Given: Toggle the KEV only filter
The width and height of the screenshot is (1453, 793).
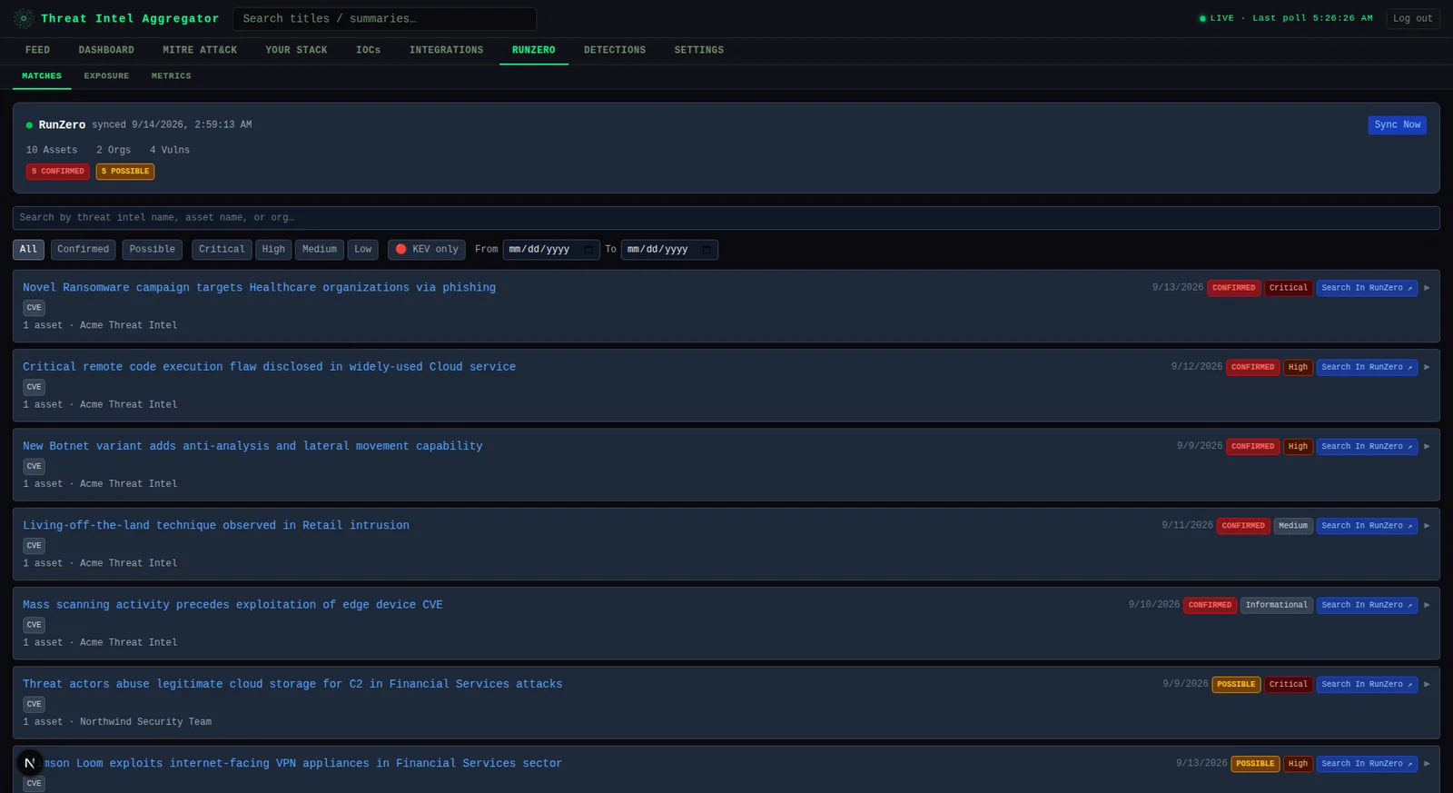Looking at the screenshot, I should point(427,250).
